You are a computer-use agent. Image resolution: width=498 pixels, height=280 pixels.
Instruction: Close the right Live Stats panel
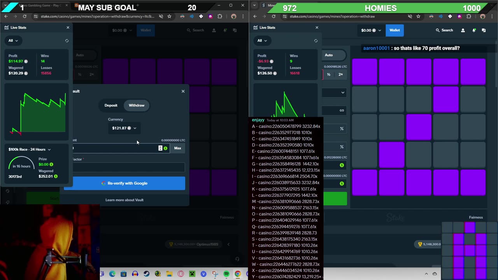pyautogui.click(x=317, y=28)
